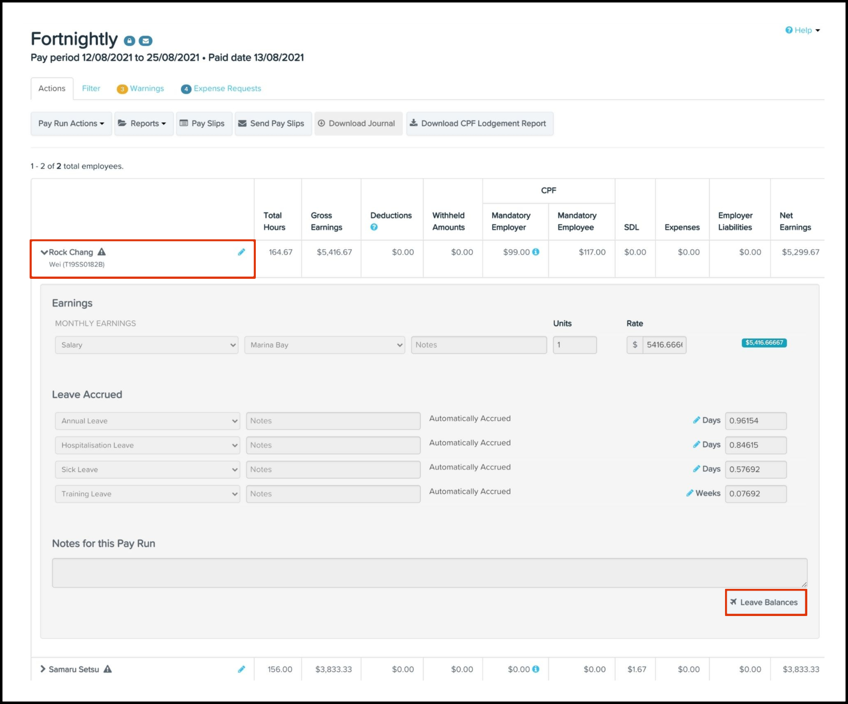This screenshot has width=848, height=704.
Task: Open the Pay Run Actions dropdown
Action: coord(71,123)
